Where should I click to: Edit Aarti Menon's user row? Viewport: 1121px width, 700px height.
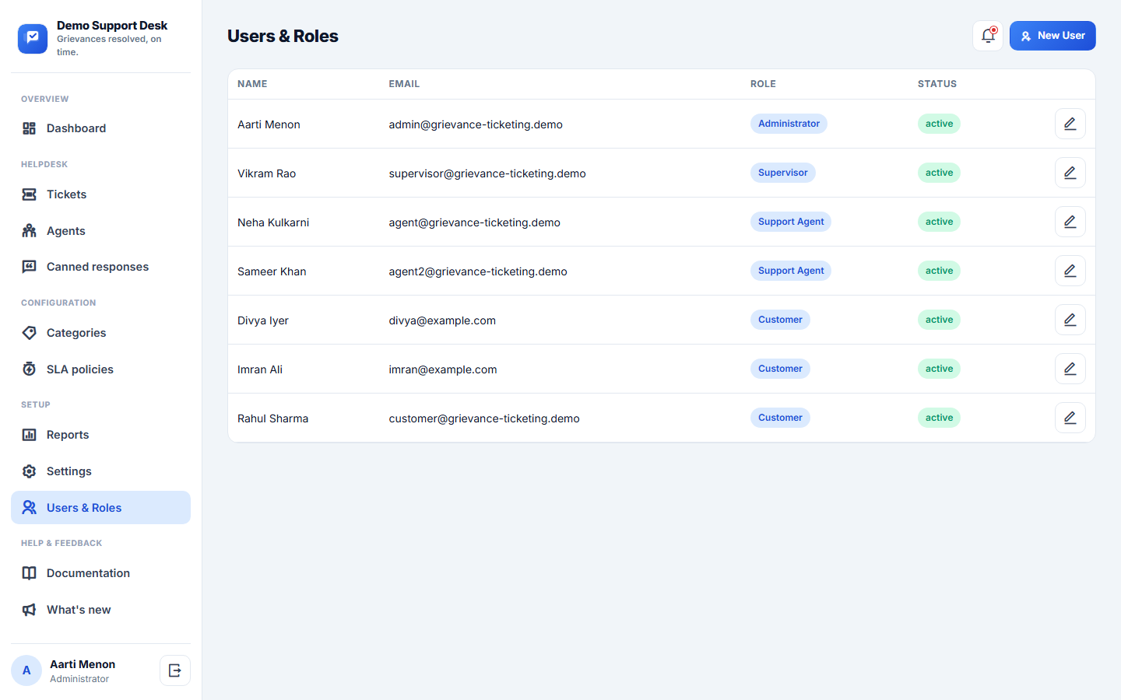1070,124
